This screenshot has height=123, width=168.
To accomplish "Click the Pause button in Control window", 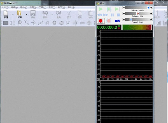I will pyautogui.click(x=112, y=15).
